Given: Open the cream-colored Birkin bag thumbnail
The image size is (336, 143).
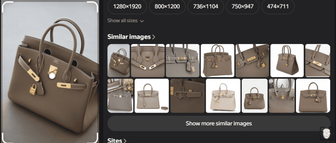Looking at the screenshot, I should 223,96.
